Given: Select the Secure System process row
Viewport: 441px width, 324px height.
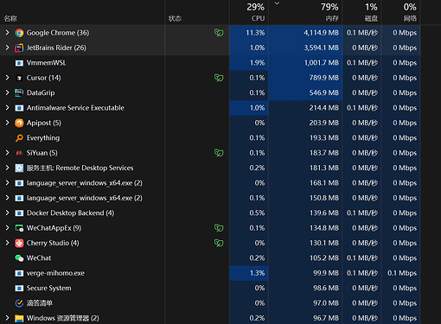Looking at the screenshot, I should [210, 288].
